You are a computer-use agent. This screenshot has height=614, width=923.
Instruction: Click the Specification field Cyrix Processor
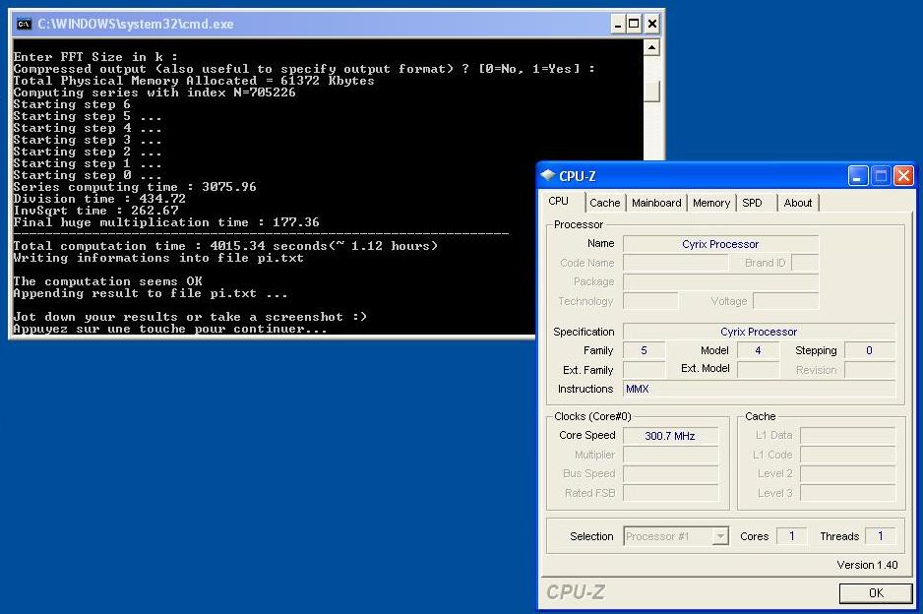pos(759,332)
